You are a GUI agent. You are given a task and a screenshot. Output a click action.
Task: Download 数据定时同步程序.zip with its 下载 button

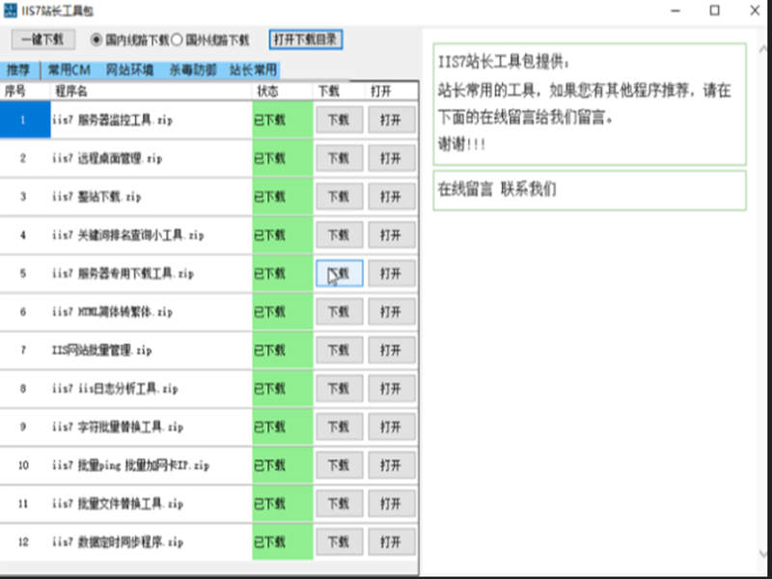(340, 542)
